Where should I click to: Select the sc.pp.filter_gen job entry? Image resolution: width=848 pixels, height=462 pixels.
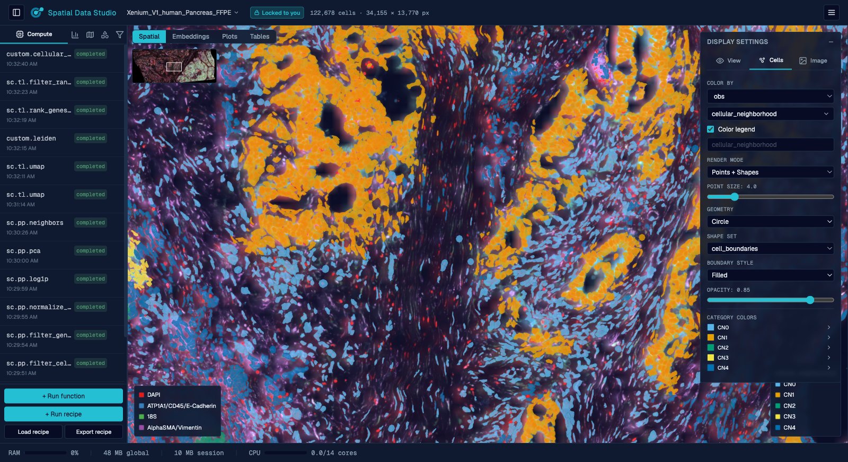[x=62, y=339]
